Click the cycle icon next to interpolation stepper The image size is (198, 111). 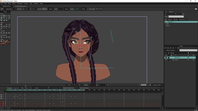[x=49, y=88]
